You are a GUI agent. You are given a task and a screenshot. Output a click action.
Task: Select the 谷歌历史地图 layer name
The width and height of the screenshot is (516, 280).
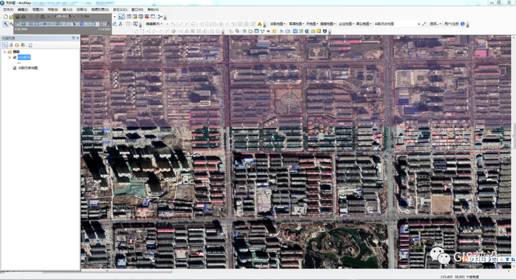click(x=28, y=68)
